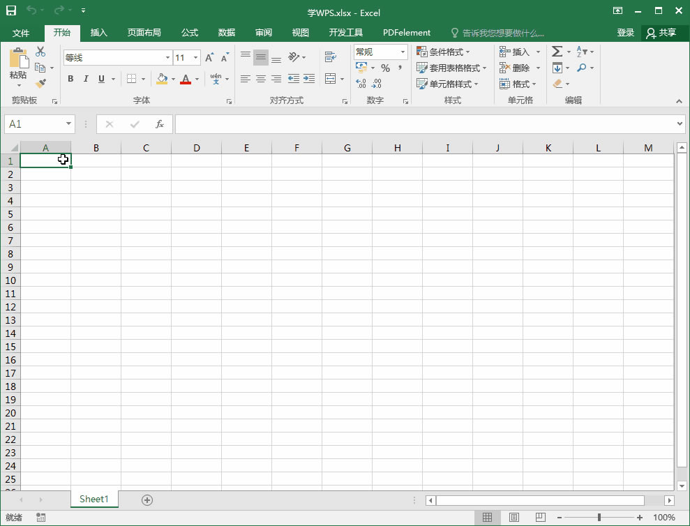Open the 公式 ribbon tab
Image resolution: width=690 pixels, height=526 pixels.
(190, 31)
